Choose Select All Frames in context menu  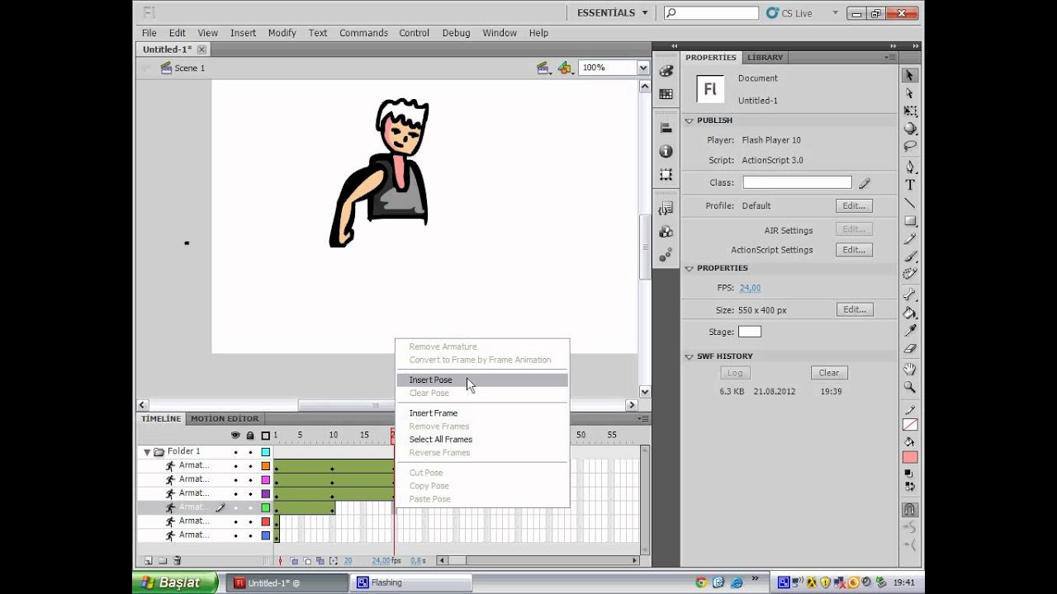[x=482, y=440]
